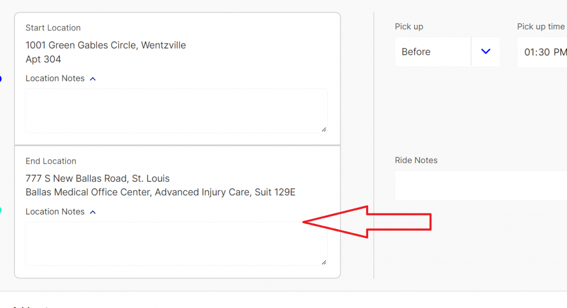Click the Pick up time 01:30 PM field
The height and width of the screenshot is (308, 567).
click(x=543, y=52)
